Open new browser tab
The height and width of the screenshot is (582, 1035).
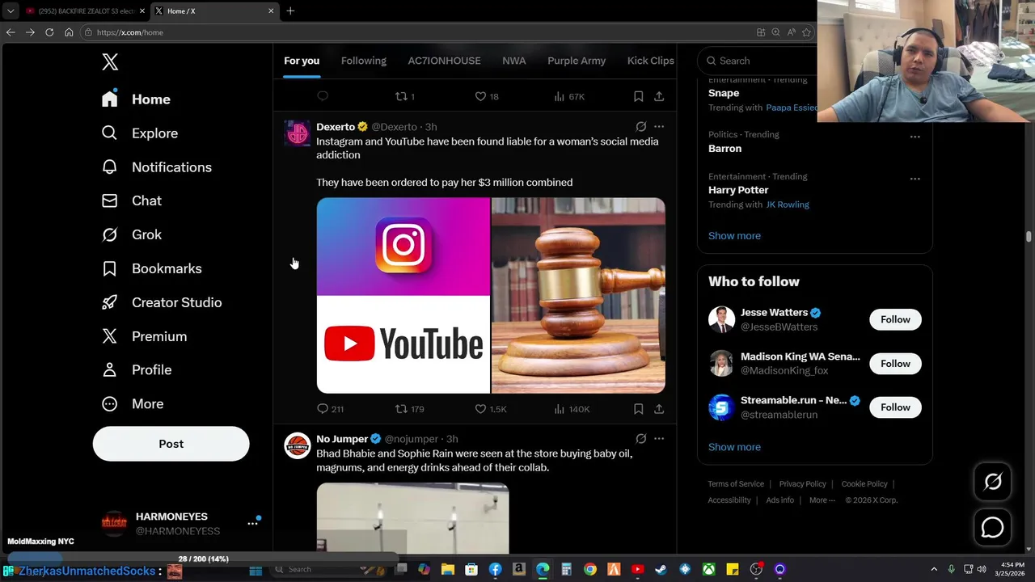point(290,11)
